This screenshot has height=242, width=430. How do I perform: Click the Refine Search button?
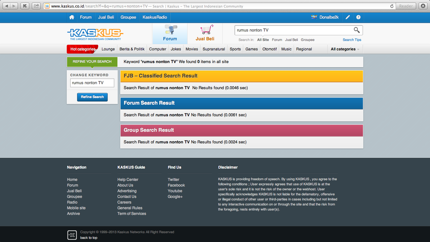click(92, 97)
